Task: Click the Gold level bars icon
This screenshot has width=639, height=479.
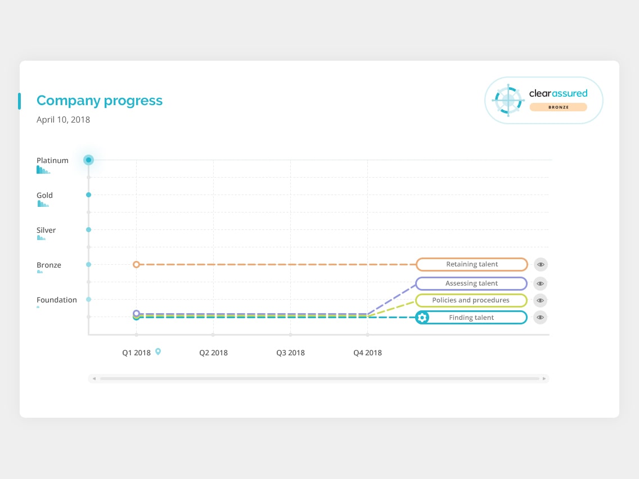Action: pos(43,204)
